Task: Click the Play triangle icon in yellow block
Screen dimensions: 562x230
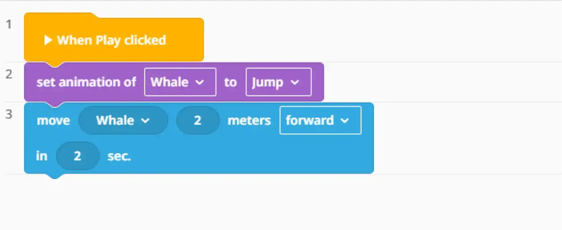Action: pos(48,40)
